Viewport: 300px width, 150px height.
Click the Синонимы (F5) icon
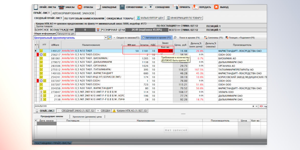(206, 38)
